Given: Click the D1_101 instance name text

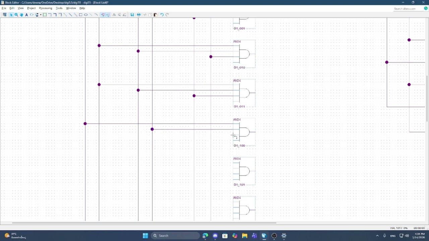Looking at the screenshot, I should click(x=239, y=185).
